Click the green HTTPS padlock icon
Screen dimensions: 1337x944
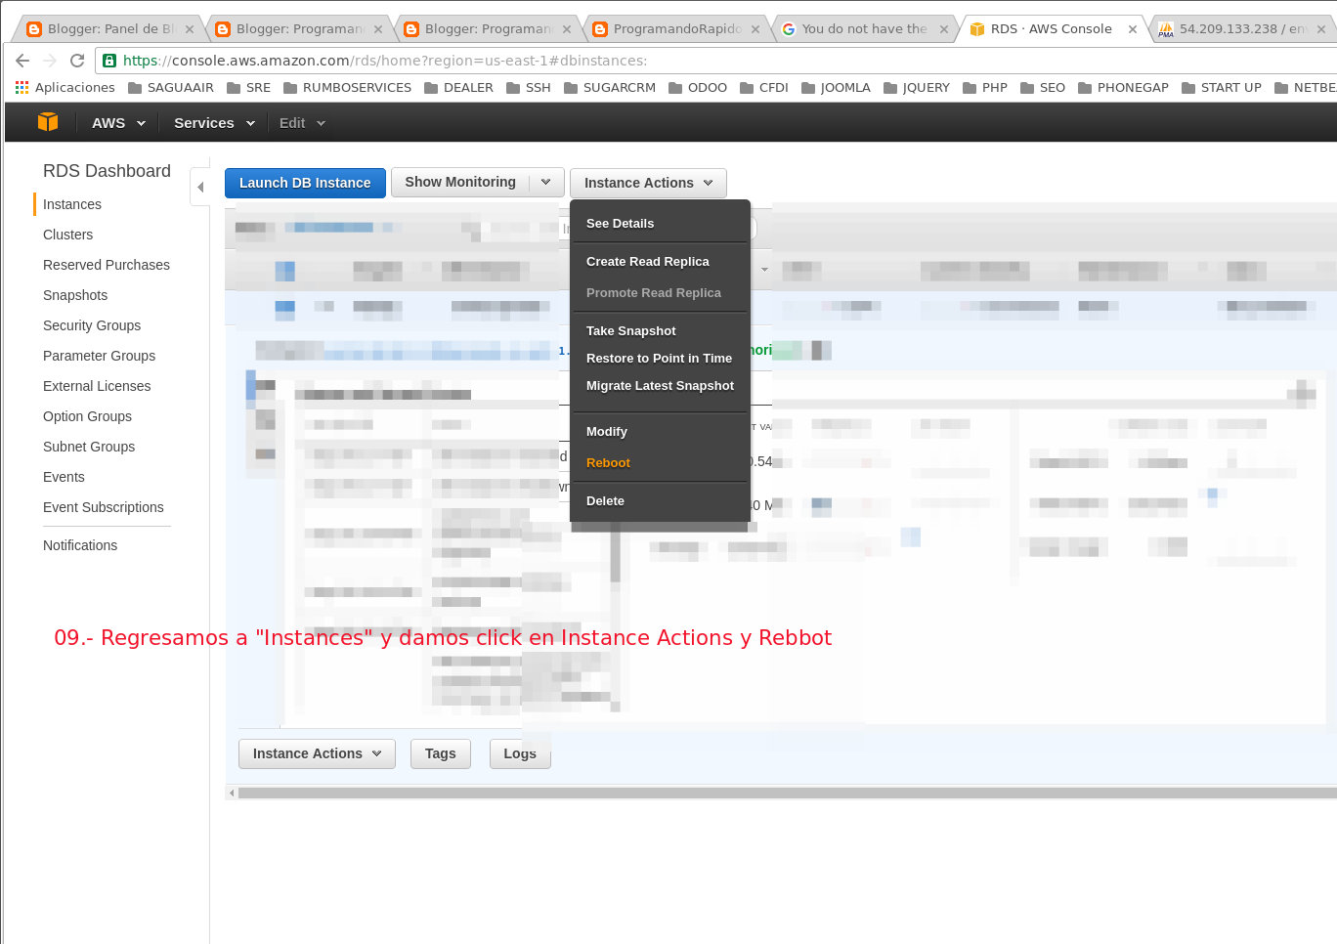point(109,61)
